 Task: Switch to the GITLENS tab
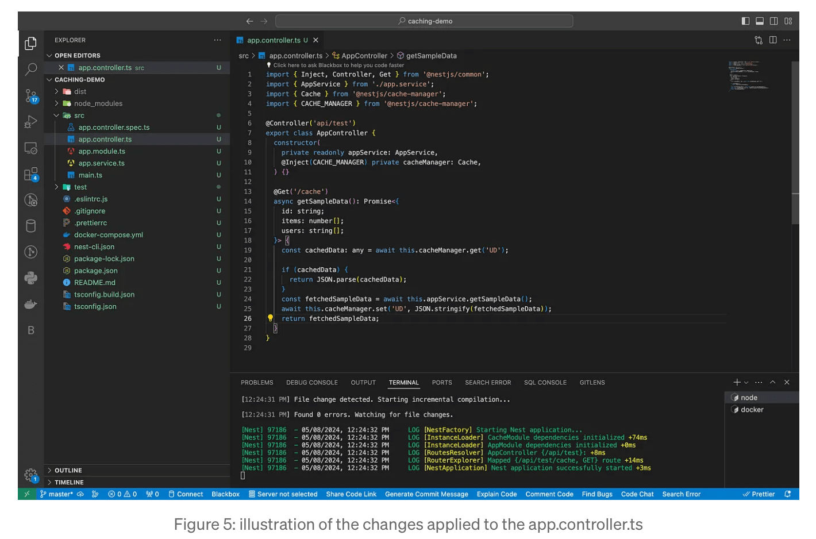[x=592, y=383]
